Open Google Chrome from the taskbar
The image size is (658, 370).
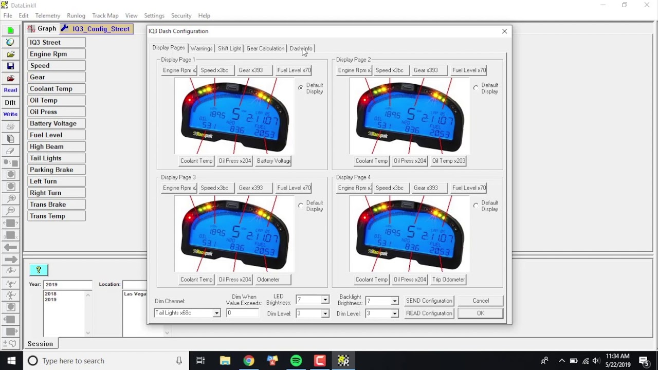(x=248, y=361)
